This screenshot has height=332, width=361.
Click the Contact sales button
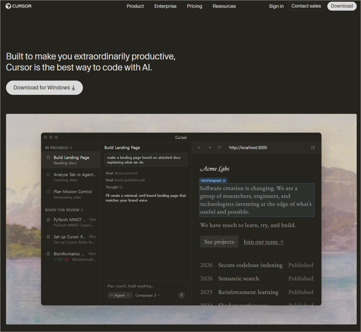pyautogui.click(x=306, y=6)
